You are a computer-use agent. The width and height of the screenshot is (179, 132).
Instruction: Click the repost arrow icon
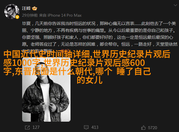click(x=27, y=127)
